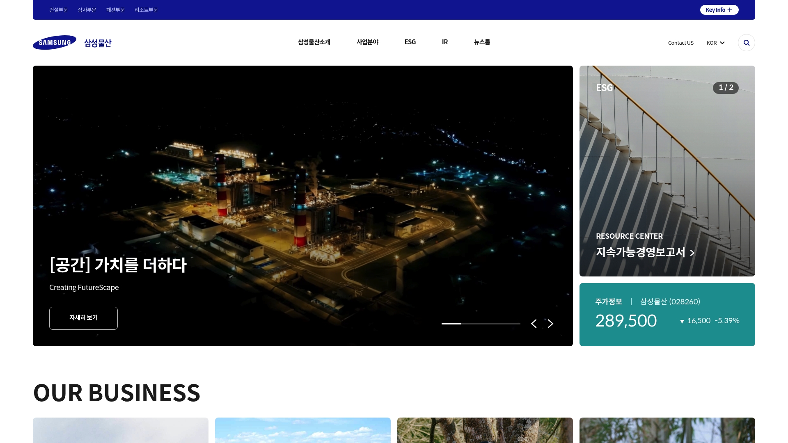788x443 pixels.
Task: Open the IR navigation item
Action: [x=444, y=42]
